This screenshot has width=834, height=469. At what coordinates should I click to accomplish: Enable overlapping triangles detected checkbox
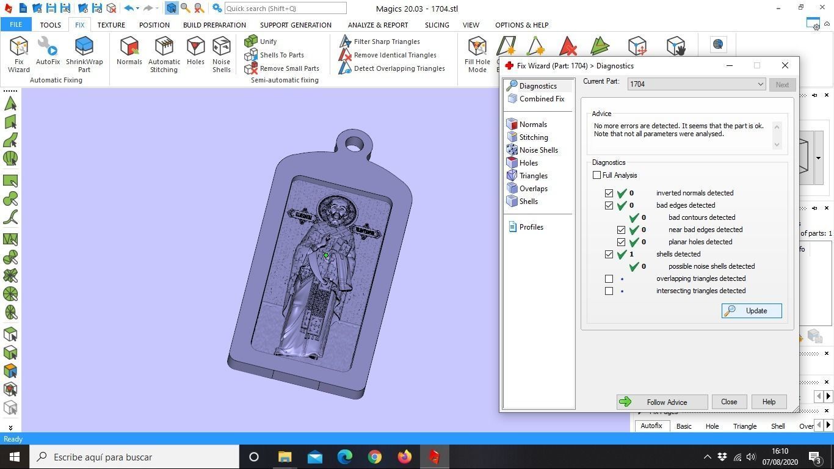point(609,278)
